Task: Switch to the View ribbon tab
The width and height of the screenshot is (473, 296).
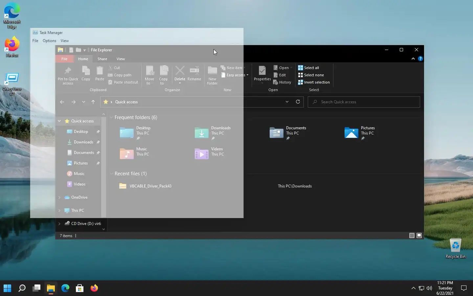Action: coord(121,59)
